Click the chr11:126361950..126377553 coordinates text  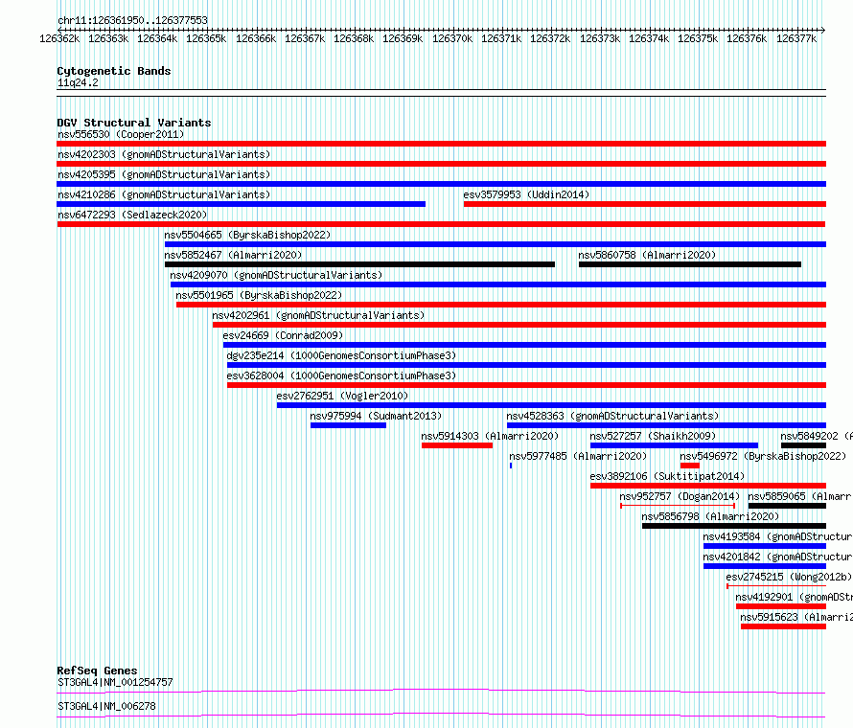[x=132, y=20]
